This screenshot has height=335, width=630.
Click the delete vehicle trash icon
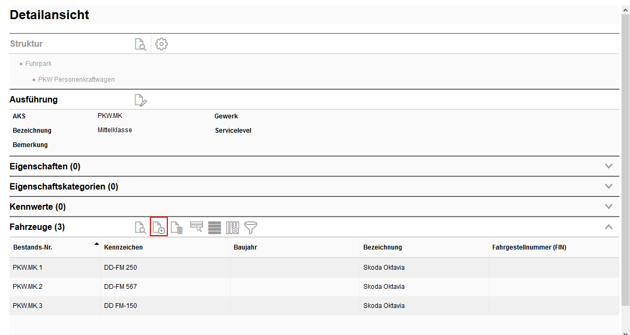pyautogui.click(x=177, y=228)
